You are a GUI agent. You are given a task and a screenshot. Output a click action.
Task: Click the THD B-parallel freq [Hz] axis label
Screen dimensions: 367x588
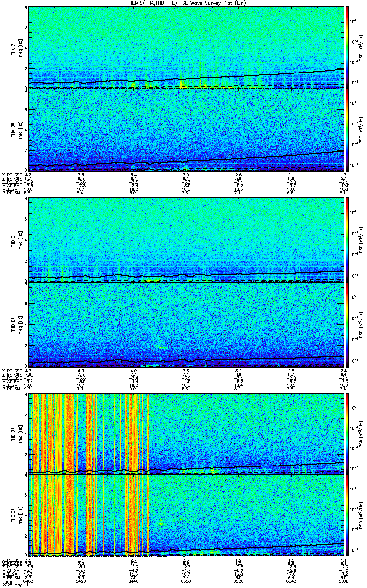pyautogui.click(x=20, y=324)
